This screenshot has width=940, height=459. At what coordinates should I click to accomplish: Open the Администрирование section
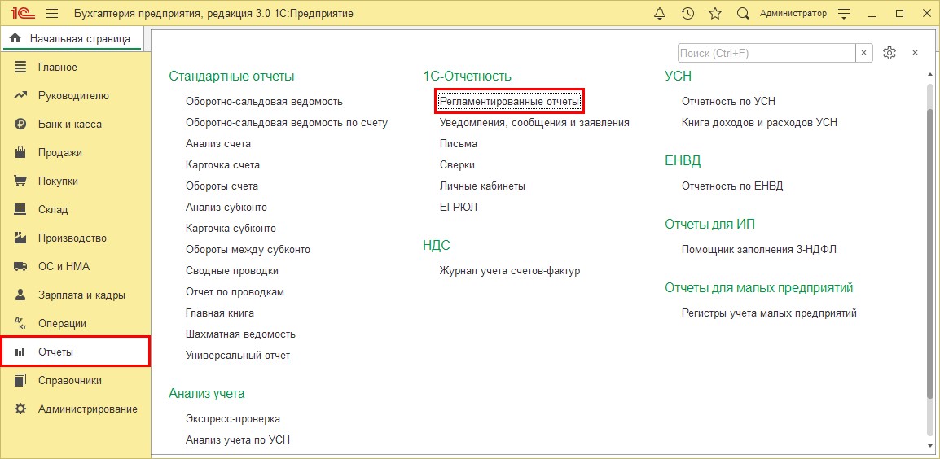click(x=76, y=409)
